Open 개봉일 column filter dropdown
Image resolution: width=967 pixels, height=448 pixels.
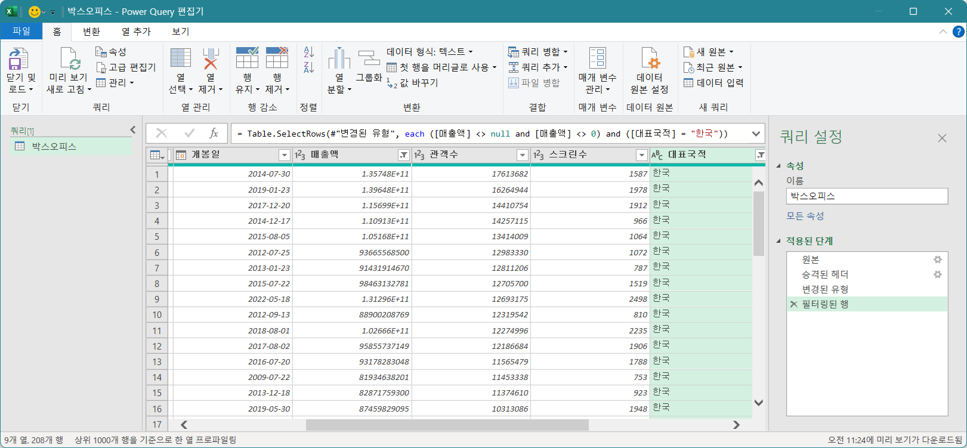[x=284, y=155]
